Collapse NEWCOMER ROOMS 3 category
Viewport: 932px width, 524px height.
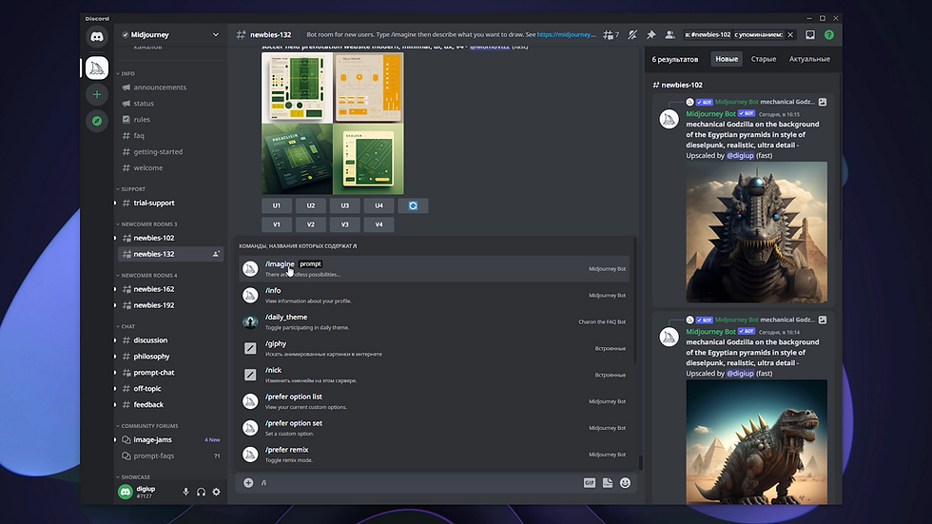click(148, 224)
